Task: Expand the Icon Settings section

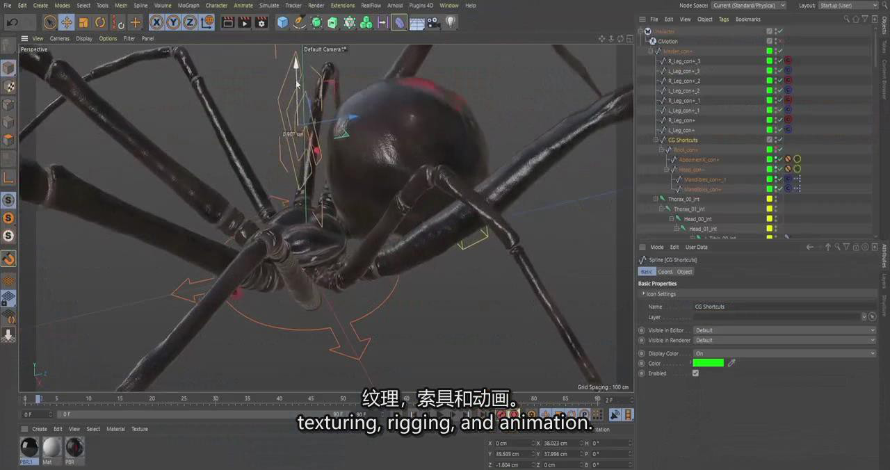Action: point(644,294)
